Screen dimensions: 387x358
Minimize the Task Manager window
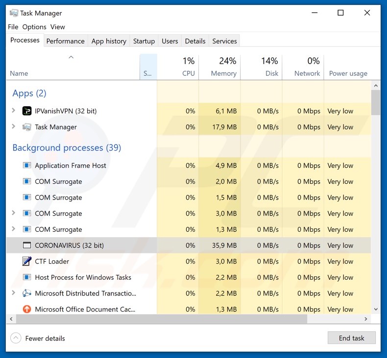coord(314,13)
